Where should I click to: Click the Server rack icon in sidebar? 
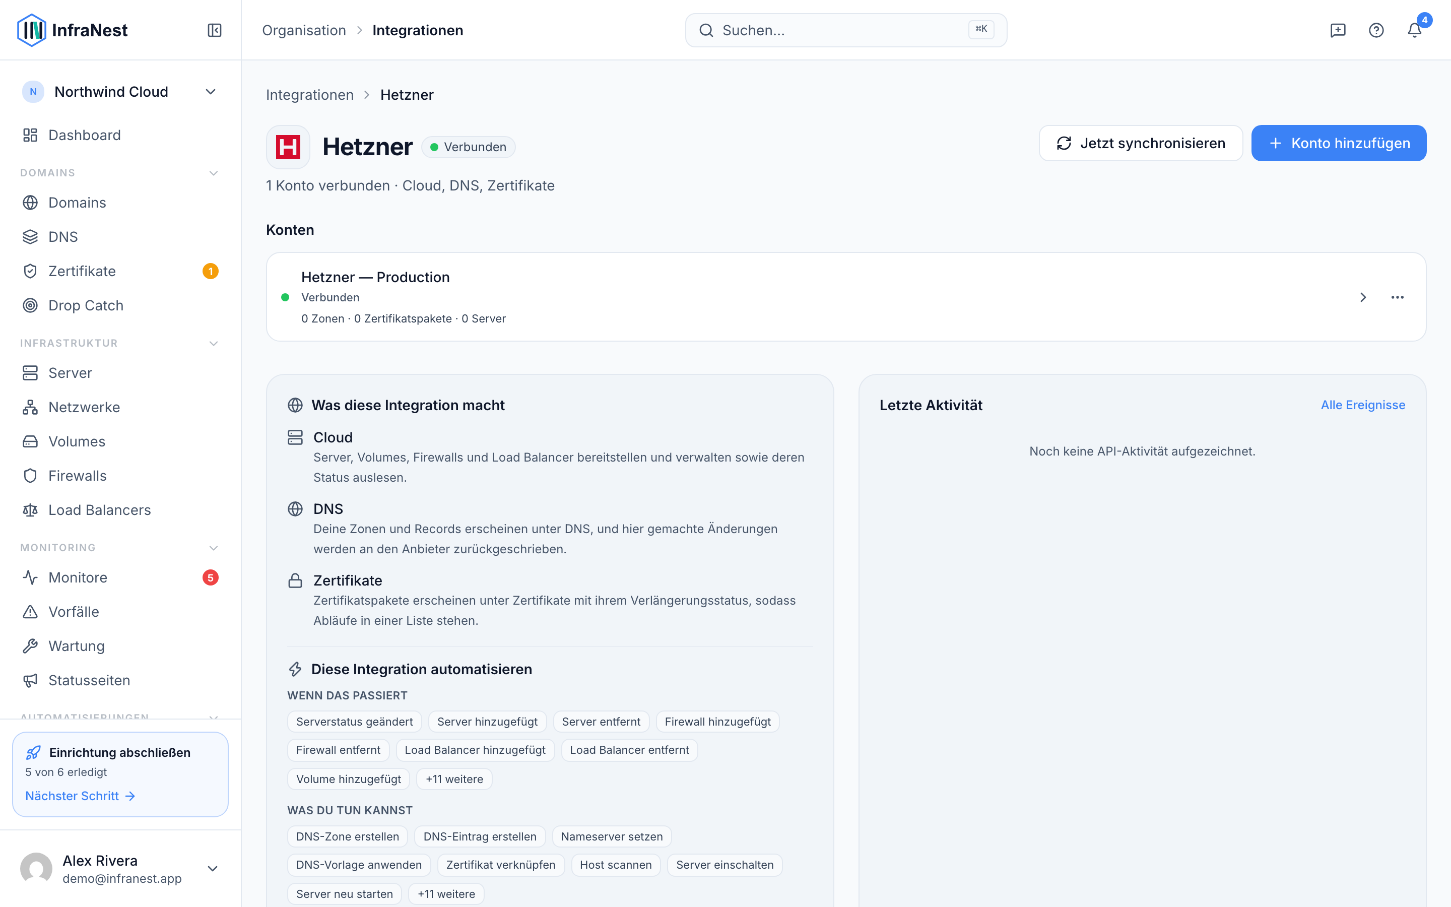coord(30,373)
